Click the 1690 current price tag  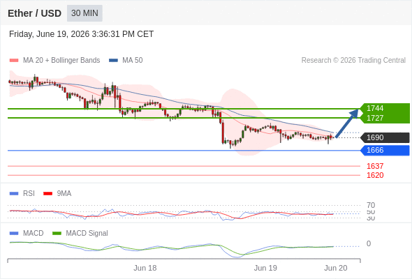[x=385, y=137]
